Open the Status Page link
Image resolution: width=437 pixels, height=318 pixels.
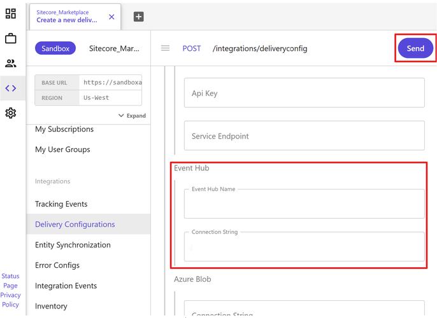coord(10,281)
